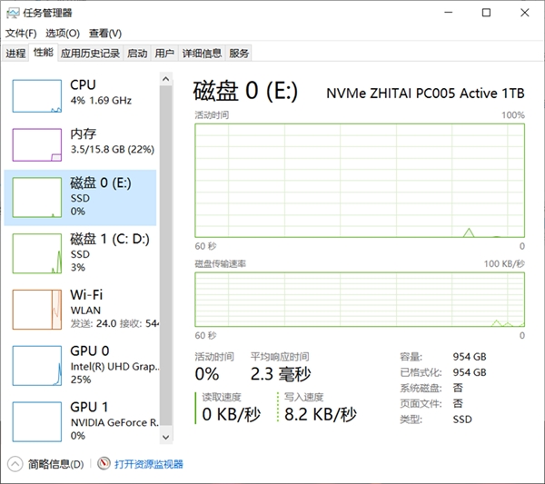The width and height of the screenshot is (545, 484).
Task: Click the resource monitor gauge icon
Action: [104, 463]
